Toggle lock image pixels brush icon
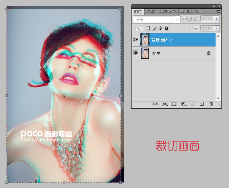 (154, 28)
